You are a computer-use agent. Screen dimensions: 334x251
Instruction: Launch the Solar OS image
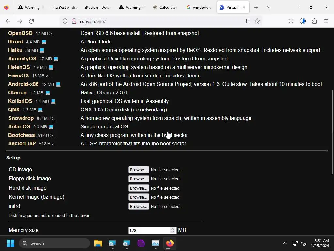click(x=19, y=126)
